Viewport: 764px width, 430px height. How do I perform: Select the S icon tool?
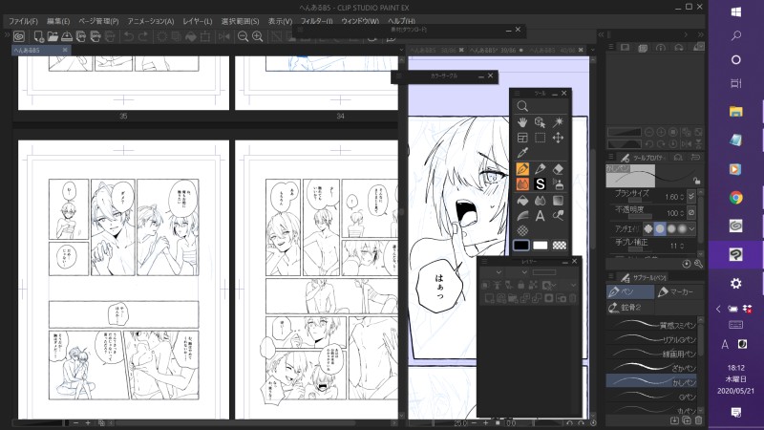click(540, 184)
